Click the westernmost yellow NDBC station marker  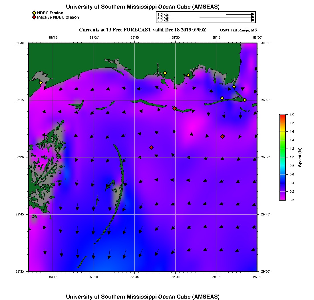point(41,83)
